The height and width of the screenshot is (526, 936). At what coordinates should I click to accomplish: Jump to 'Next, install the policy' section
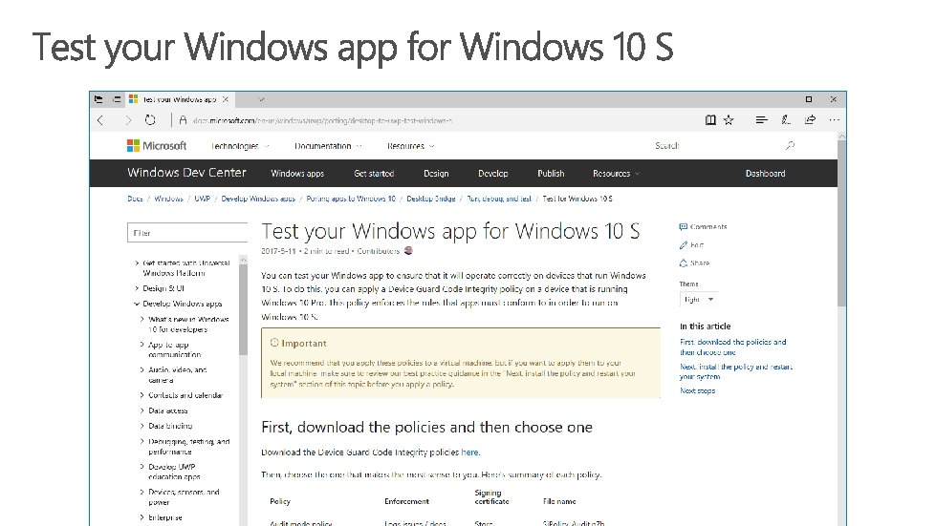click(x=736, y=371)
